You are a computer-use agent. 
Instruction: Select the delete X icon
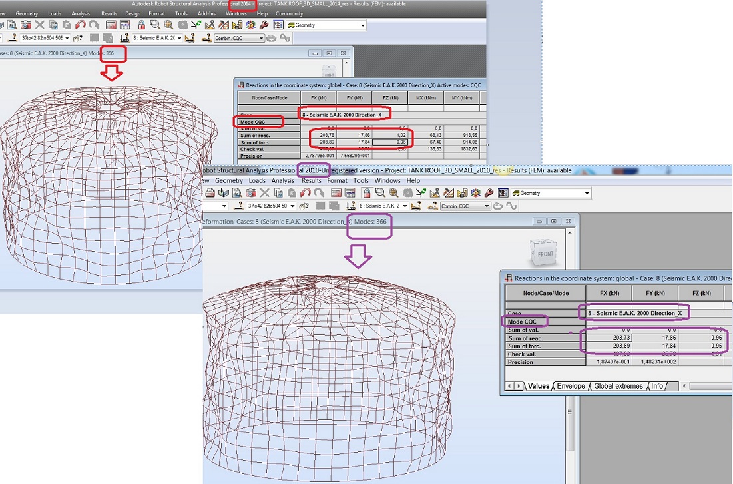click(x=39, y=25)
